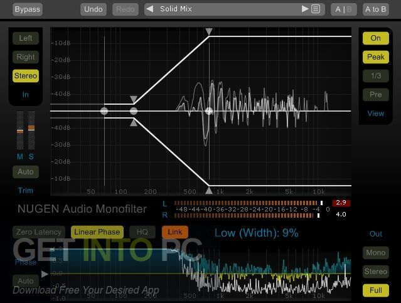The height and width of the screenshot is (303, 401).
Task: Select Stereo input mode
Action: click(26, 76)
